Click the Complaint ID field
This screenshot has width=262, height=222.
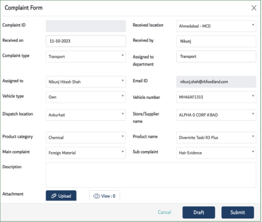point(86,26)
